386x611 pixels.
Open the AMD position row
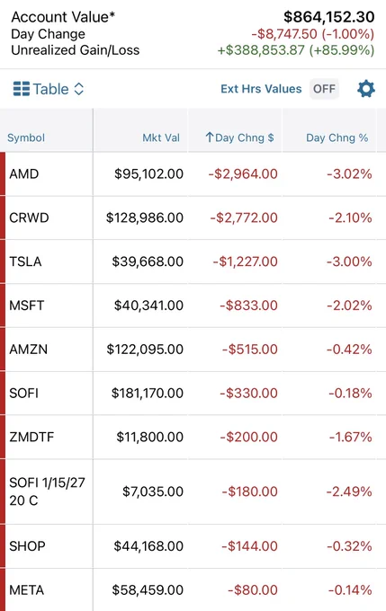pyautogui.click(x=193, y=173)
